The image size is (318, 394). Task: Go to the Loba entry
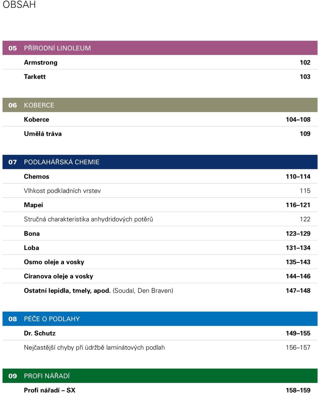[160, 248]
